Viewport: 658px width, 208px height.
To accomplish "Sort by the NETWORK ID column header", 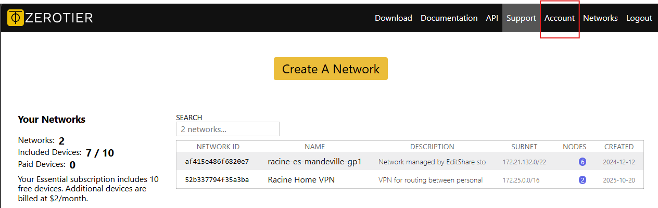I will click(218, 147).
